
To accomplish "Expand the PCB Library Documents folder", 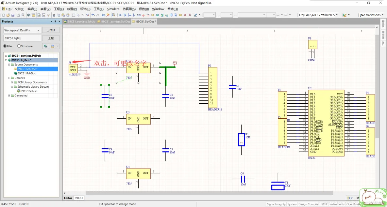I will [x=12, y=82].
